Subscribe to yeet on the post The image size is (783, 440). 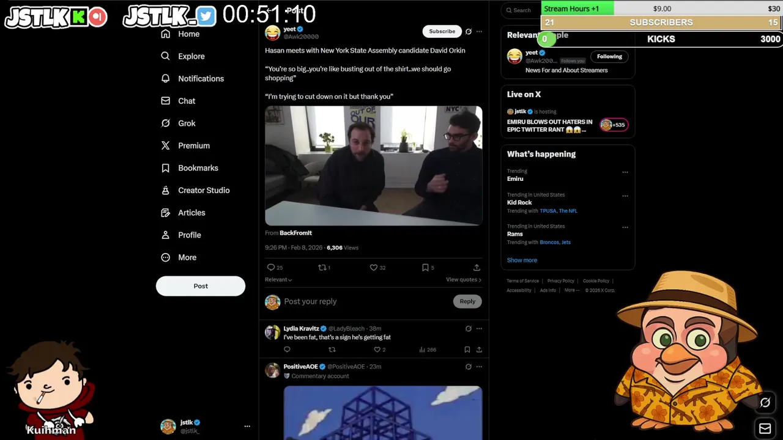442,31
